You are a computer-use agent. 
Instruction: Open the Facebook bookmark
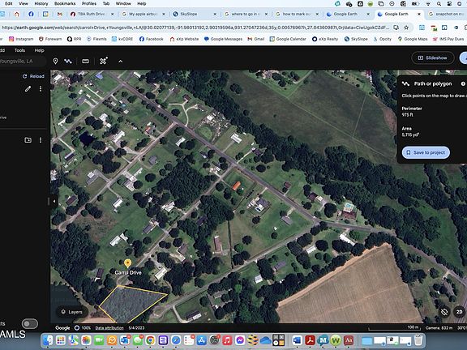[x=152, y=39]
